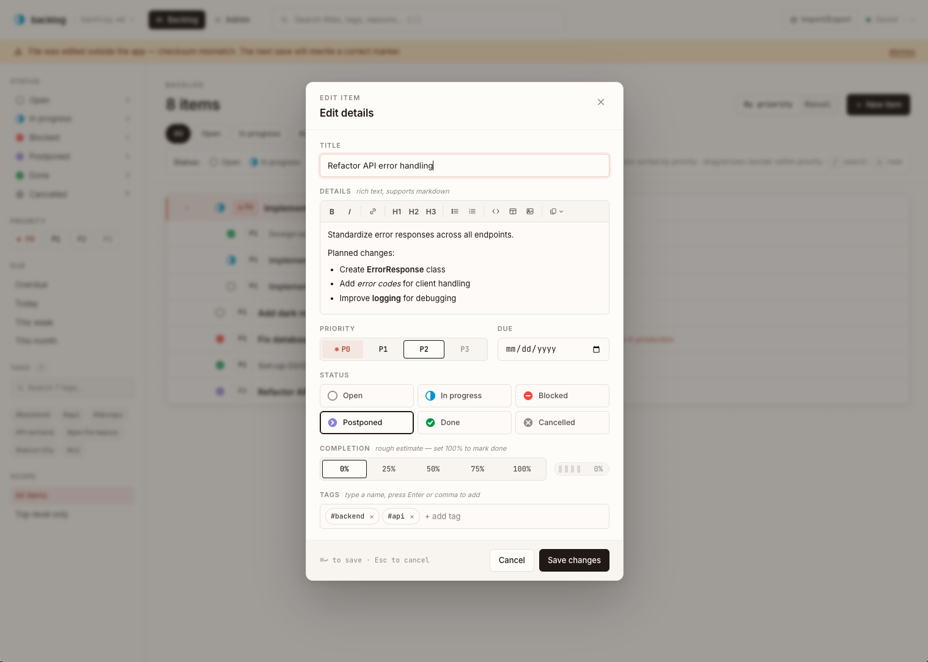
Task: Click 'Standardize error responses' sentence
Action: [421, 235]
